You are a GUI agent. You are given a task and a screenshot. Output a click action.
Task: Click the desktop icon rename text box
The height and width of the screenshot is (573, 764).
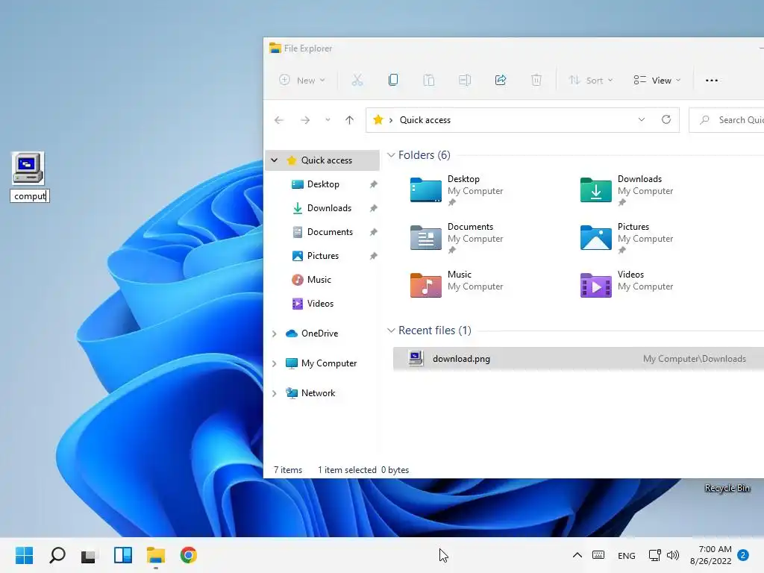click(30, 196)
